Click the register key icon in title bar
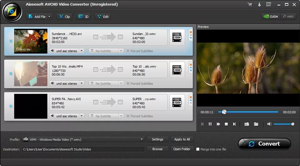Image resolution: width=300 pixels, height=166 pixels. 259,4
